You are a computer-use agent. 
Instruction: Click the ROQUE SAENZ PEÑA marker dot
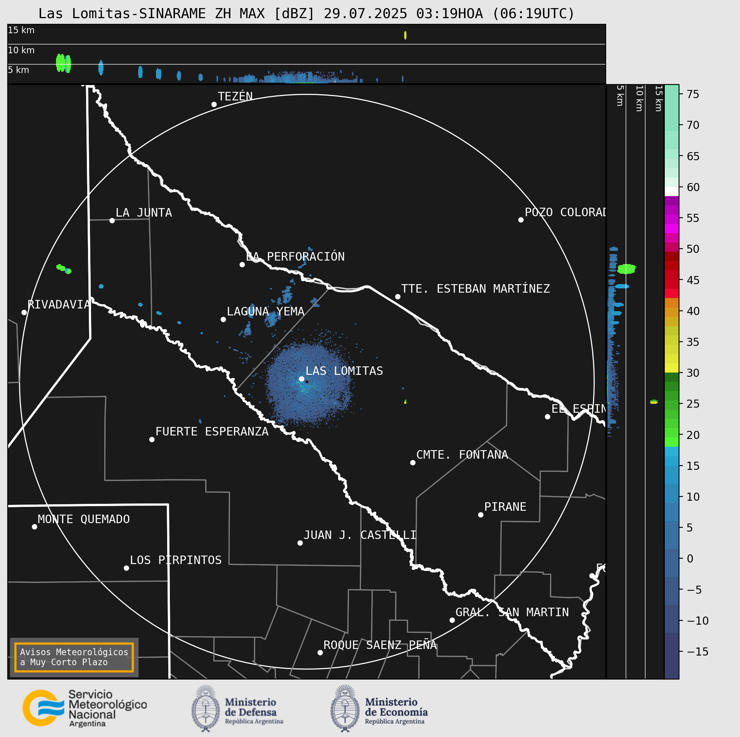tap(320, 652)
